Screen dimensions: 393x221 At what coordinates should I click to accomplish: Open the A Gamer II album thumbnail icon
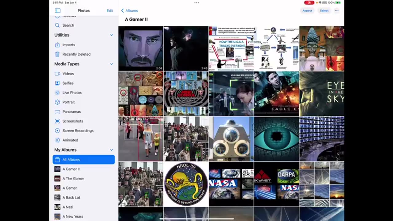[57, 169]
